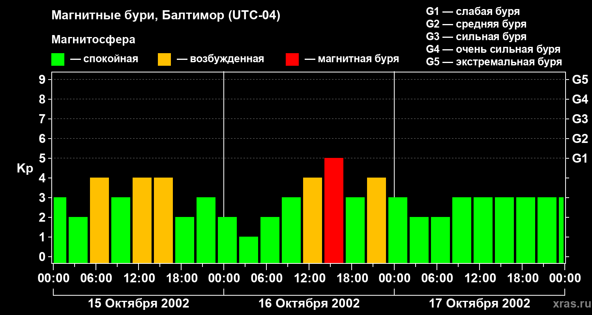Select the orange bar at 06:00 on 15 October
Viewport: 592px width, 315px height.
pos(99,220)
